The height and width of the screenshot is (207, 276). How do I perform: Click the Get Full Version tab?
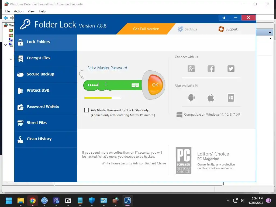coord(146,29)
